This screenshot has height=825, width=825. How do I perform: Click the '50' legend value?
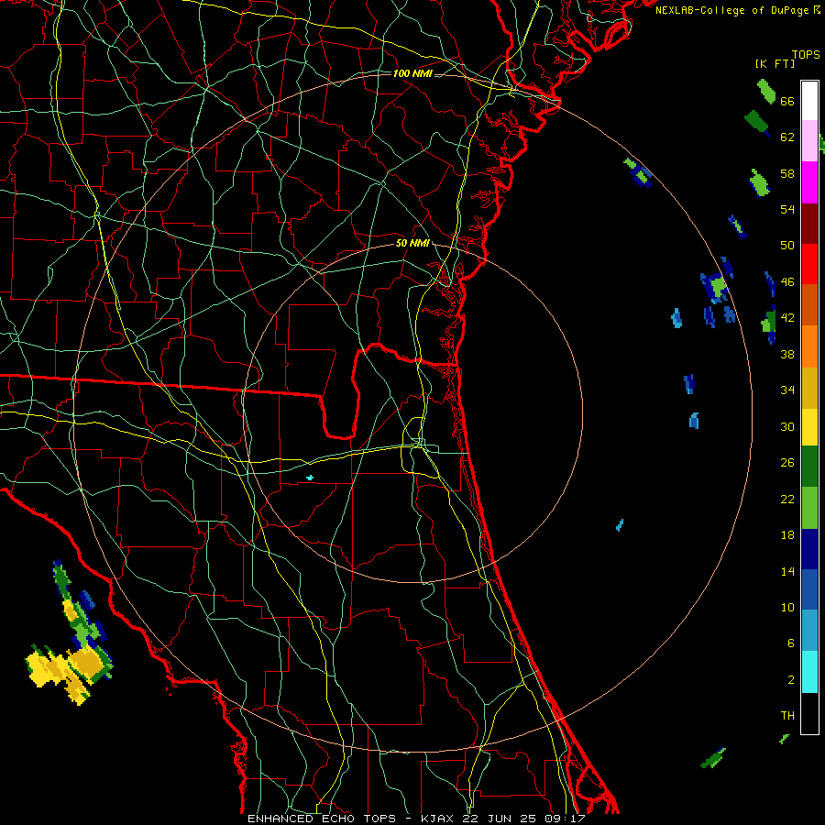[787, 246]
